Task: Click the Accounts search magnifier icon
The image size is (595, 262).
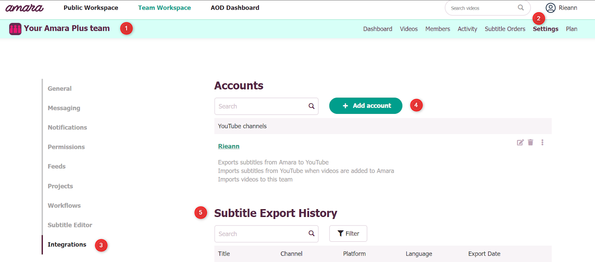Action: (x=312, y=106)
